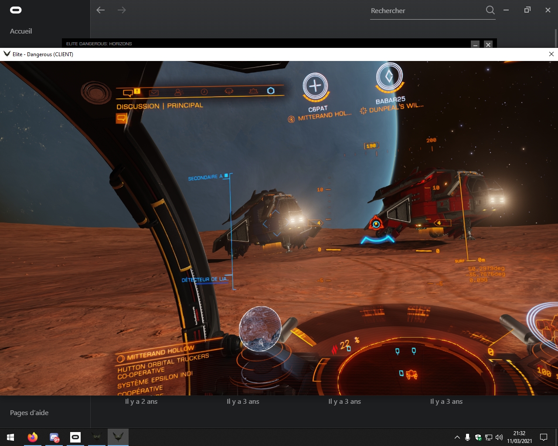Image resolution: width=558 pixels, height=446 pixels.
Task: Open Pages d'aide in the sidebar
Action: (x=29, y=413)
